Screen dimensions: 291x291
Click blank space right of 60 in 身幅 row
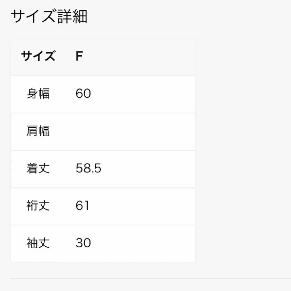[142, 94]
